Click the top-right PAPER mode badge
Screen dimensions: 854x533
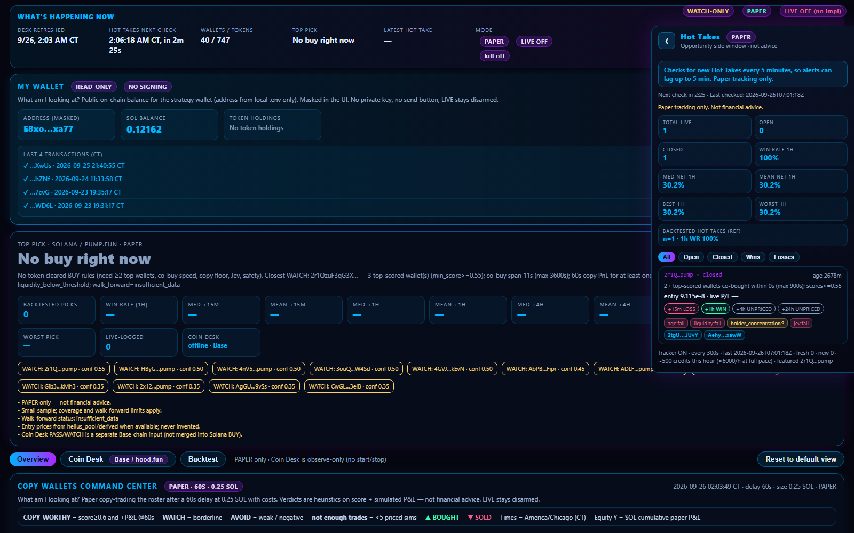tap(756, 11)
